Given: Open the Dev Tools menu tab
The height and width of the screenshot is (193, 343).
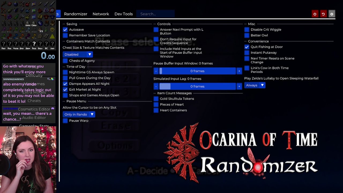Looking at the screenshot, I should [124, 14].
